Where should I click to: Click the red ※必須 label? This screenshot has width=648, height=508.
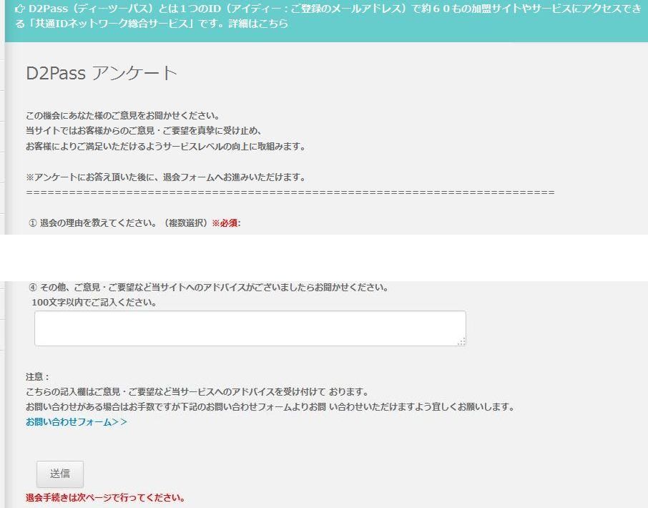click(225, 223)
